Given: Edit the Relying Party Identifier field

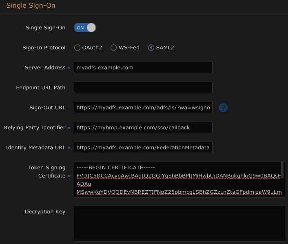Looking at the screenshot, I should click(143, 127).
